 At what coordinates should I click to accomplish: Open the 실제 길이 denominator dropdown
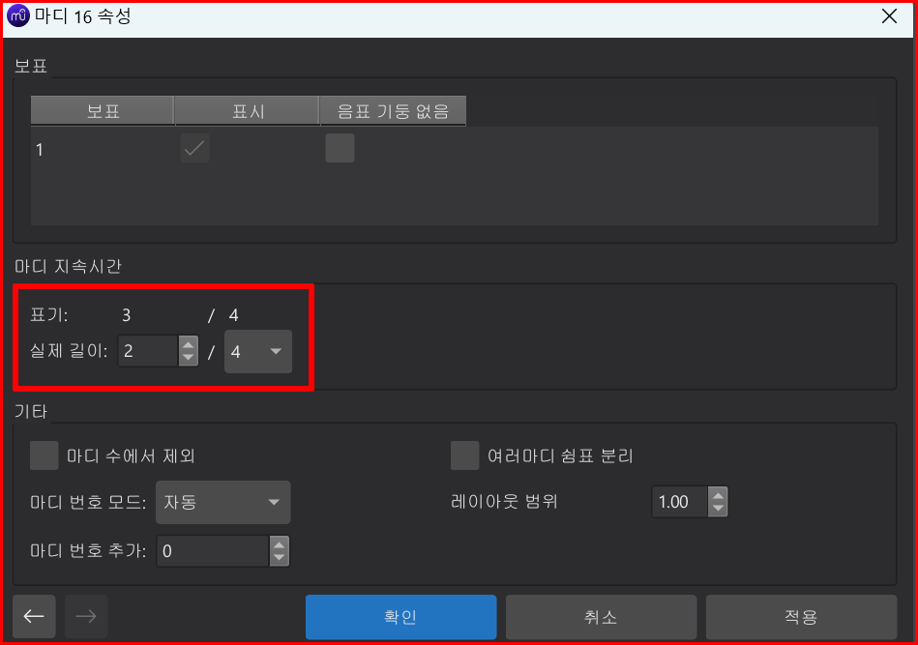258,351
